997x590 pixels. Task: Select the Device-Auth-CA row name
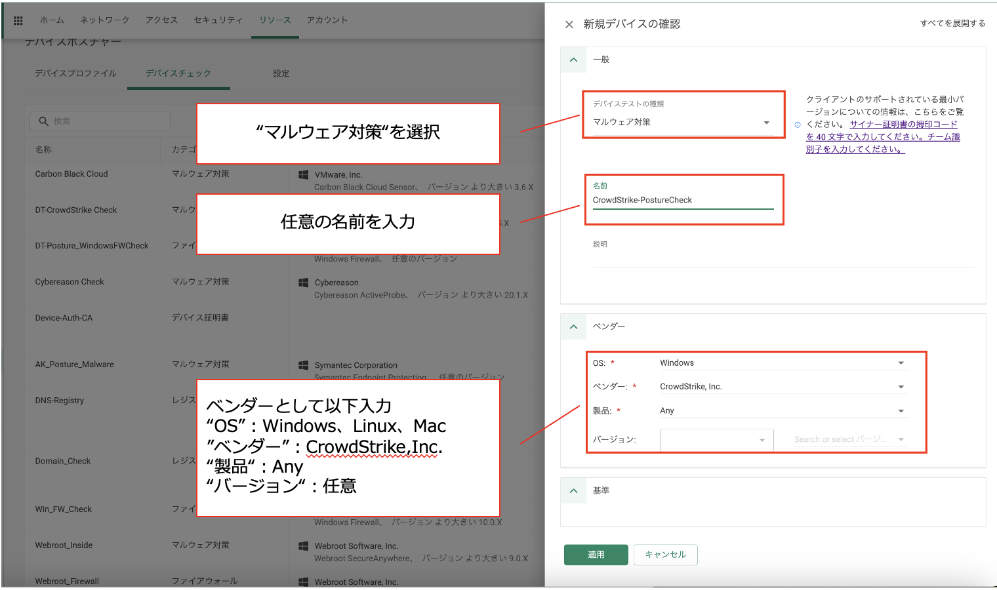click(64, 318)
